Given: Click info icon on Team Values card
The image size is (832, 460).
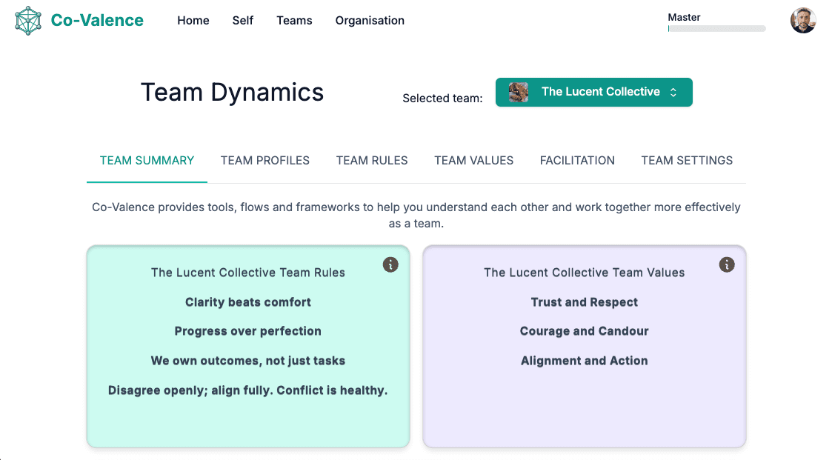Looking at the screenshot, I should tap(727, 264).
